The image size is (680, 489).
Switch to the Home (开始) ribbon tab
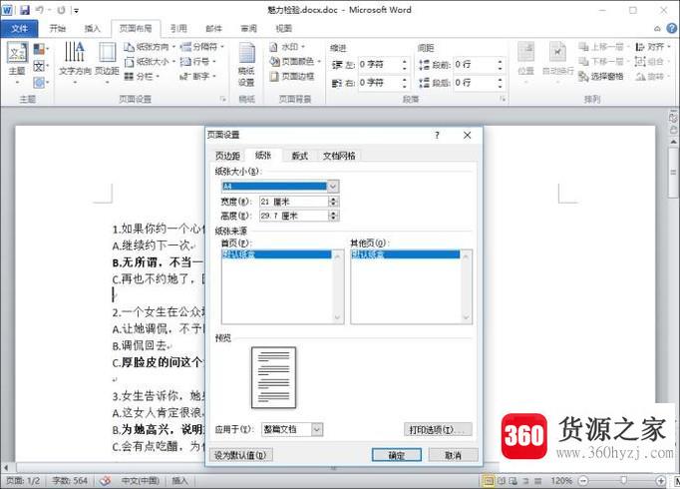click(57, 29)
